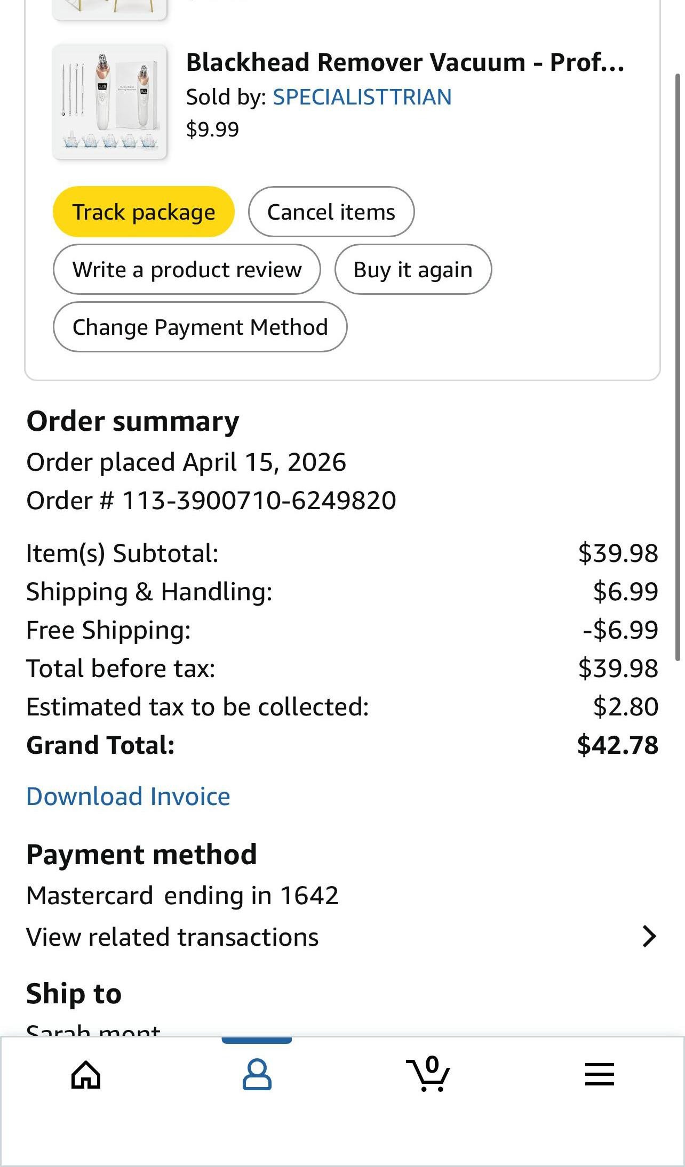Expand the related transactions chevron arrow
685x1167 pixels.
pyautogui.click(x=649, y=937)
